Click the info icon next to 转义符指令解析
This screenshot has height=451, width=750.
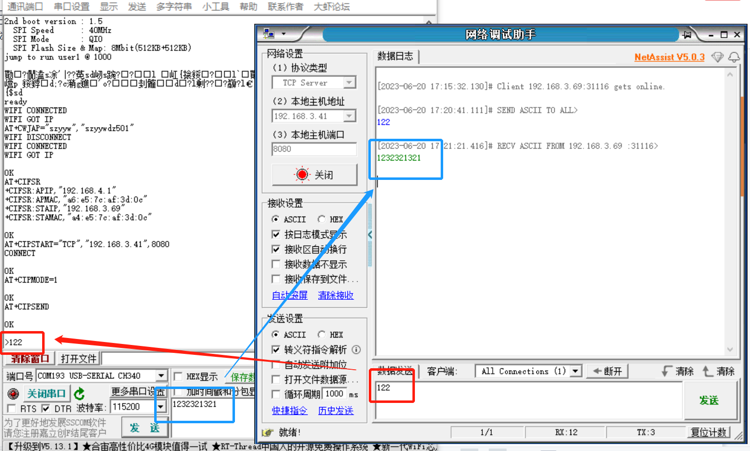coord(356,349)
